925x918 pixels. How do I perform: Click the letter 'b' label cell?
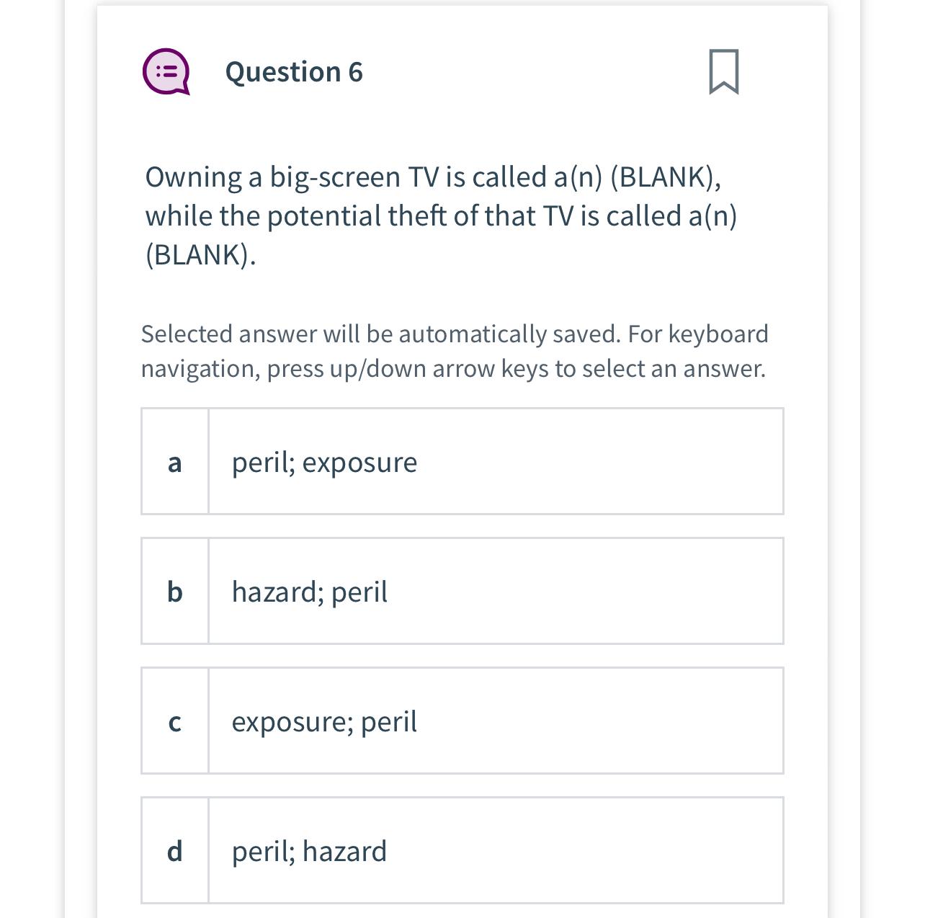click(x=174, y=591)
